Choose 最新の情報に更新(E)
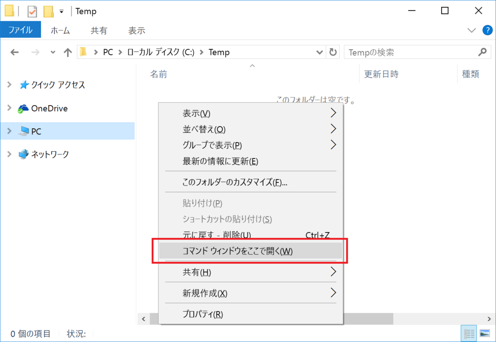This screenshot has height=342, width=496. pyautogui.click(x=250, y=161)
